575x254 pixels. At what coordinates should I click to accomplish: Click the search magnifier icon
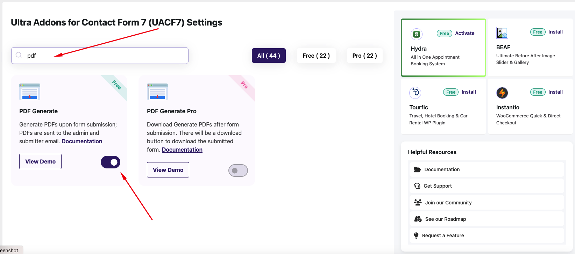point(19,55)
